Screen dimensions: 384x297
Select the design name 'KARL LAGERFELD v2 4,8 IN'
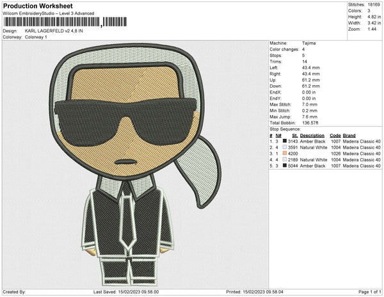point(54,31)
